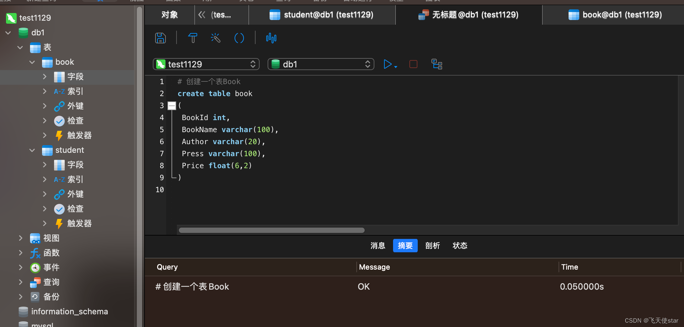Open the test1129 connection dropdown
Screen dimensions: 684x327
[206, 64]
